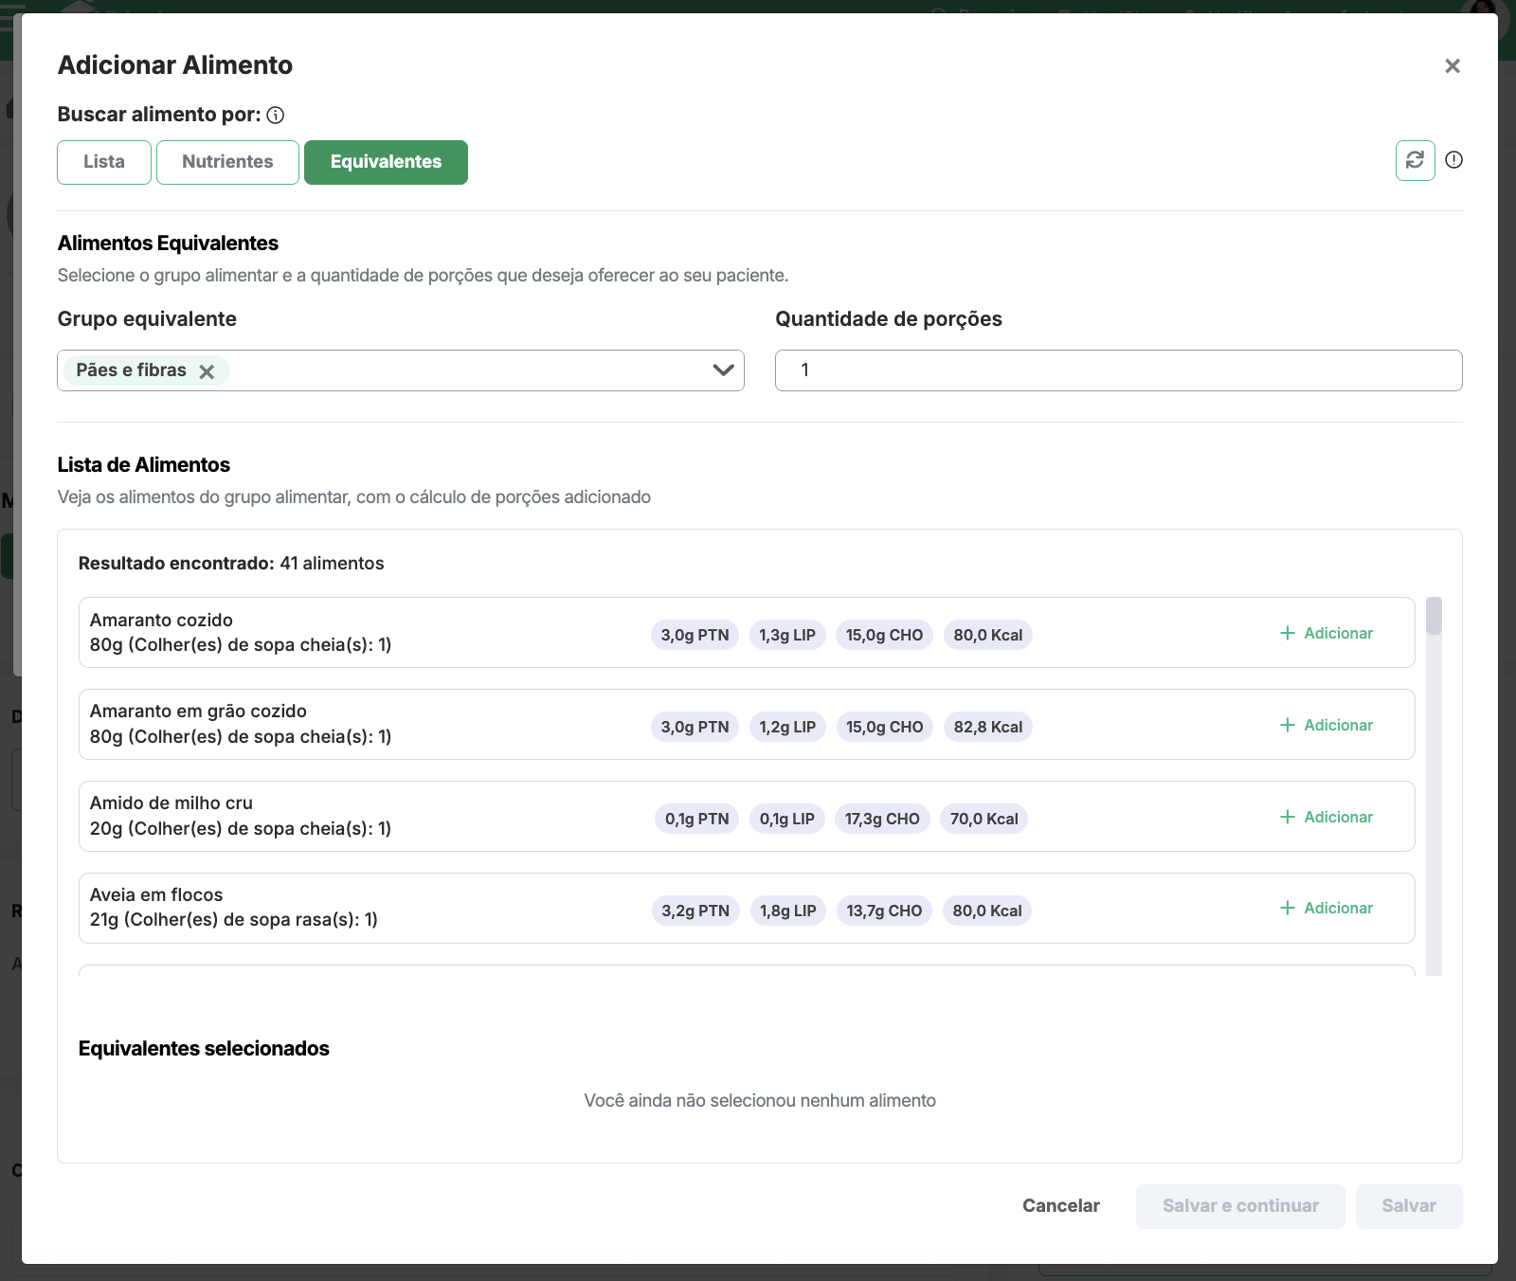Click the plus icon for Aveia em flocos
Screen dimensions: 1516x1281
(1287, 908)
